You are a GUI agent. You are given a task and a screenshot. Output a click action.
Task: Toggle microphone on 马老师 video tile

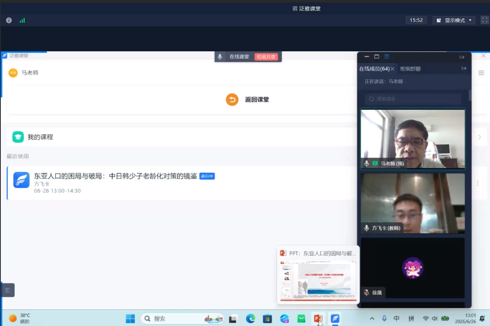coord(367,163)
